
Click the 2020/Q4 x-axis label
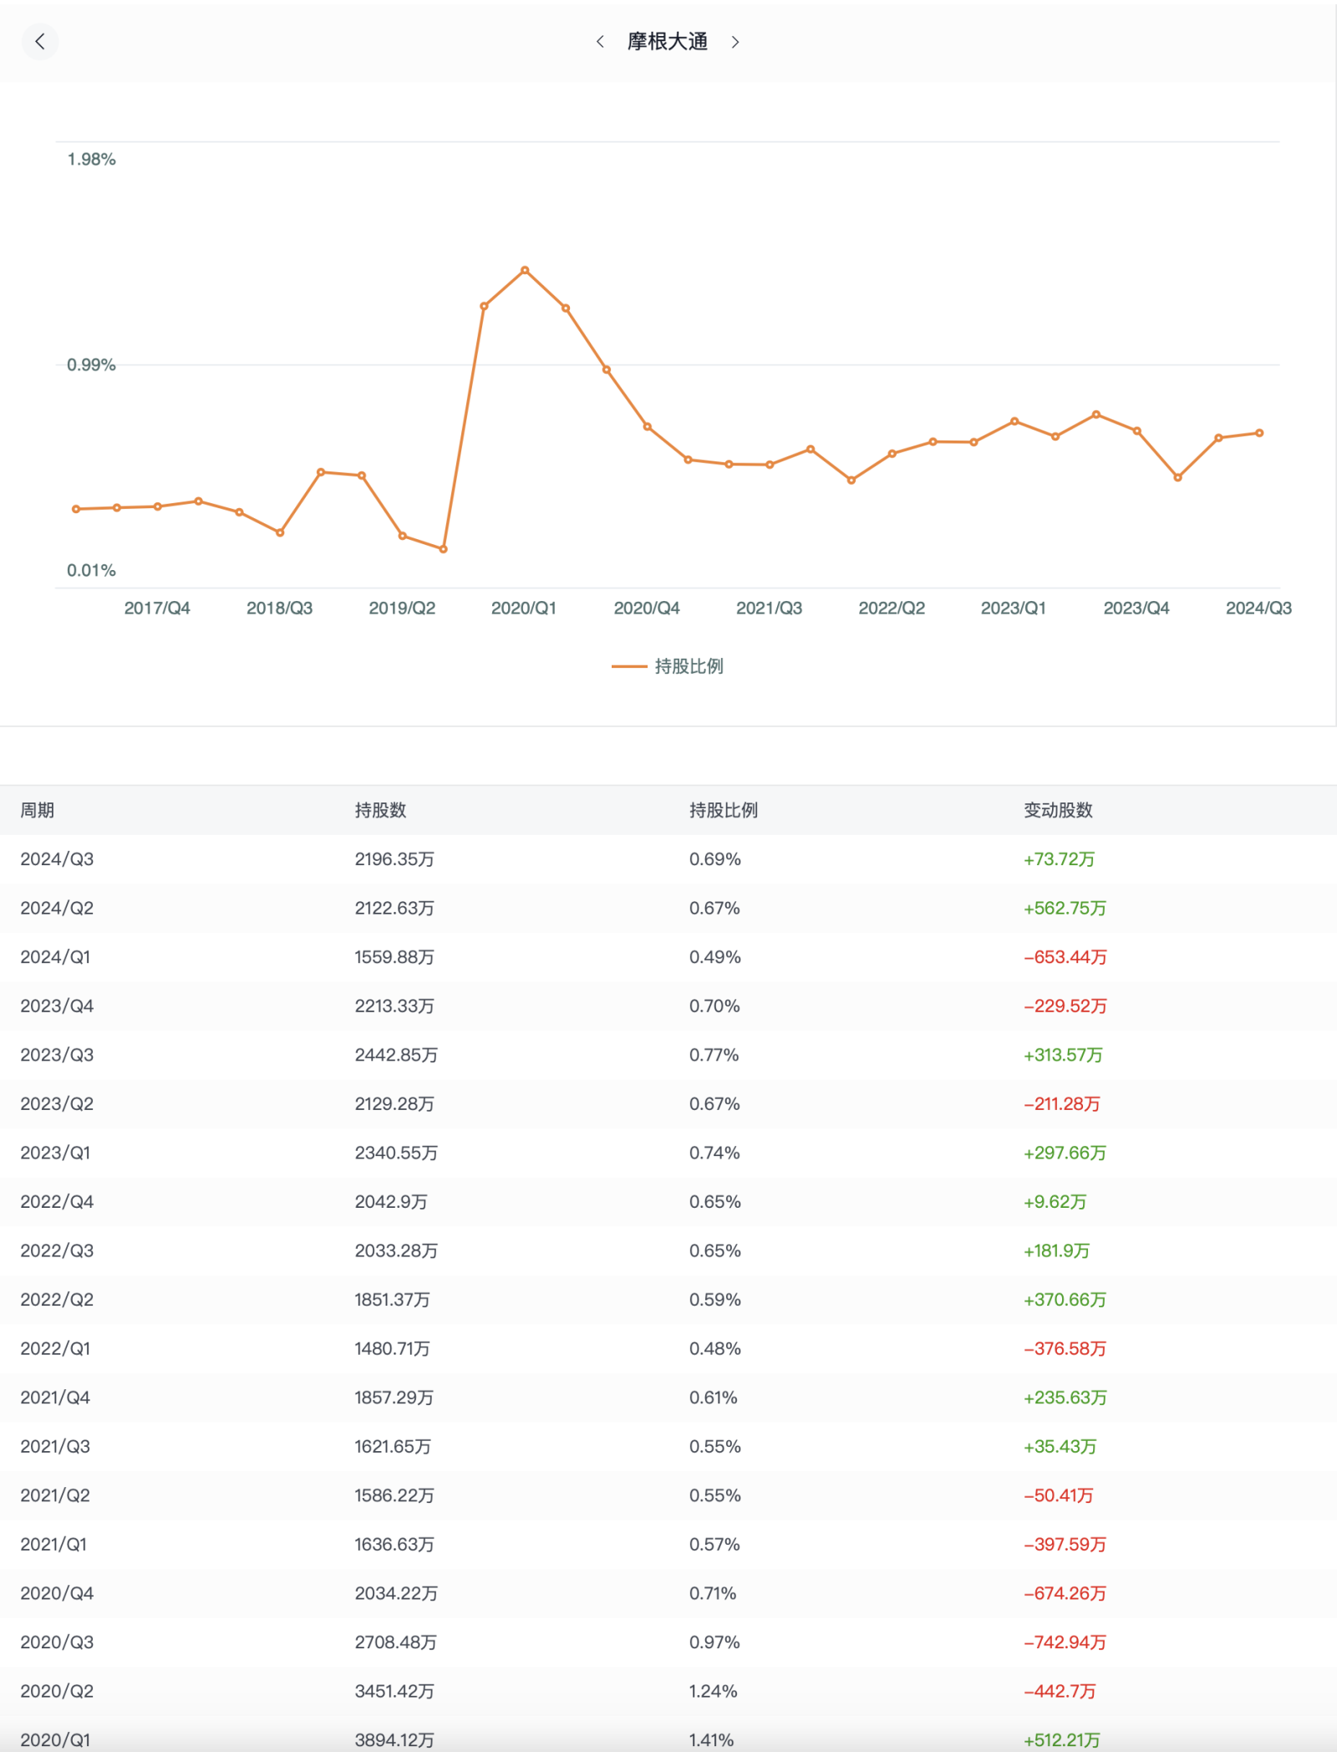pyautogui.click(x=647, y=608)
